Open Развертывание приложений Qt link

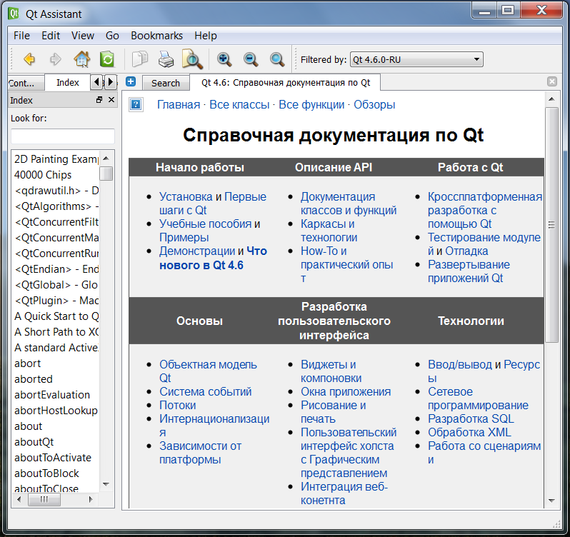tap(469, 271)
